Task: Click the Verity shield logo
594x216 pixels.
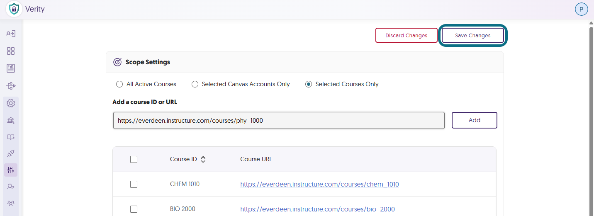Action: coord(14,9)
